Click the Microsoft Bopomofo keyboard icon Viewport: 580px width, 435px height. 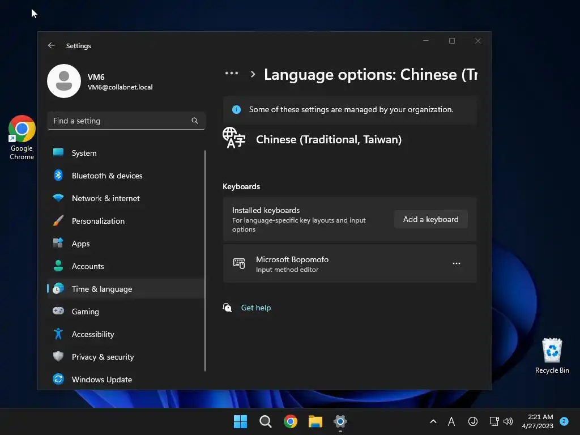[x=239, y=263]
